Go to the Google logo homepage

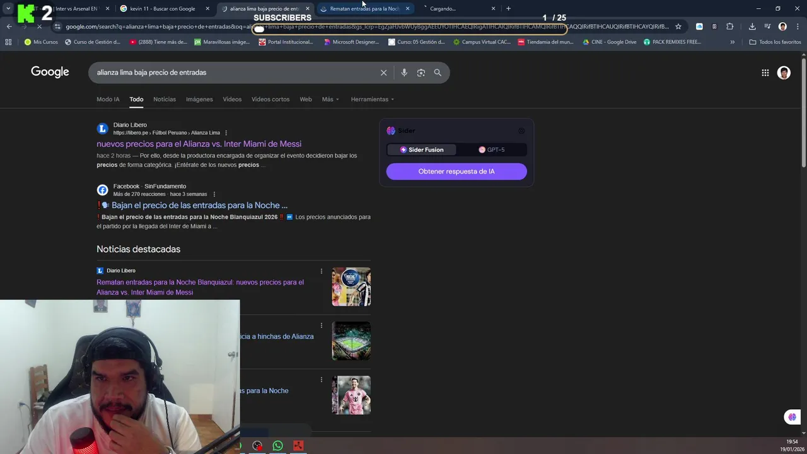click(50, 72)
